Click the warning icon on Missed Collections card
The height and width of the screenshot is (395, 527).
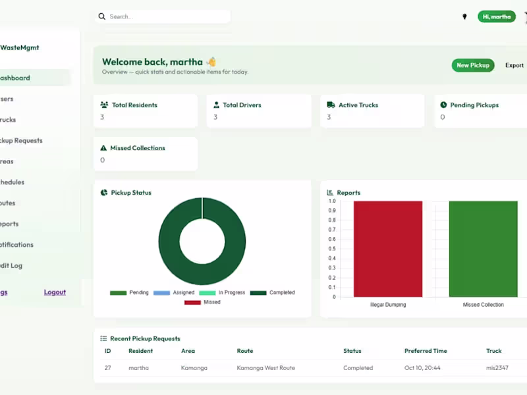(x=105, y=147)
